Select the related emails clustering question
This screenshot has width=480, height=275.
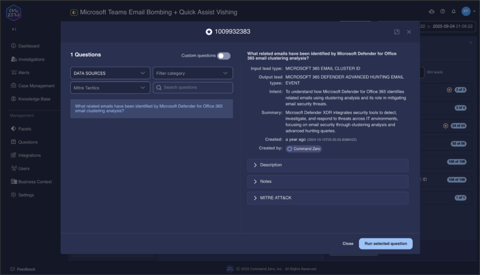point(151,109)
